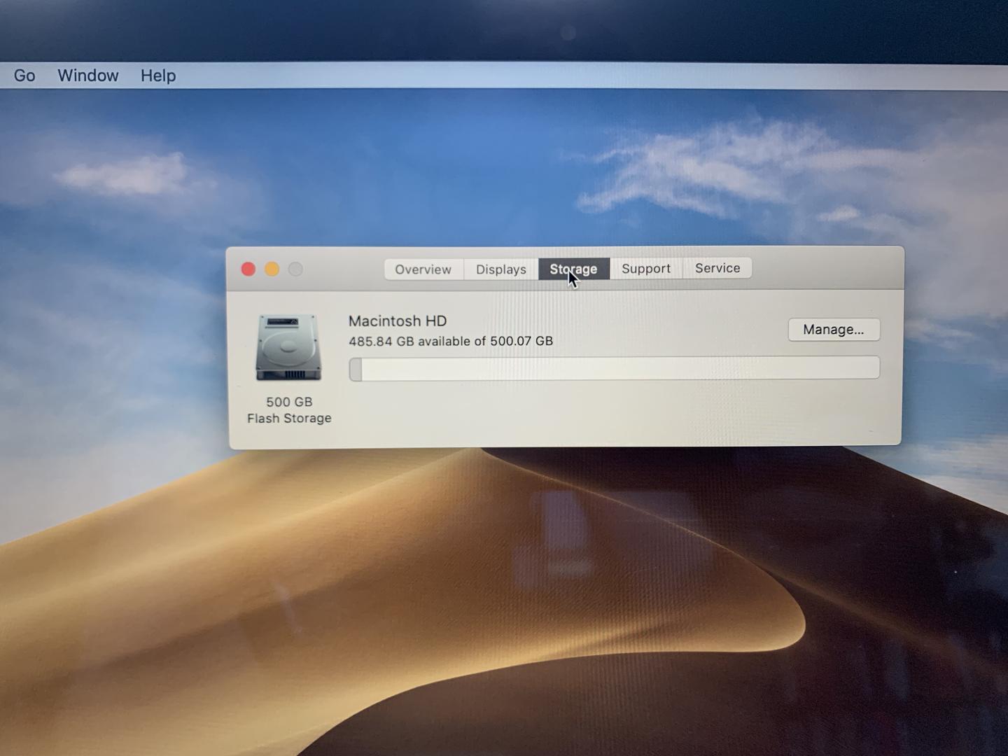This screenshot has height=756, width=1008.
Task: Select the Storage tab
Action: tap(574, 269)
